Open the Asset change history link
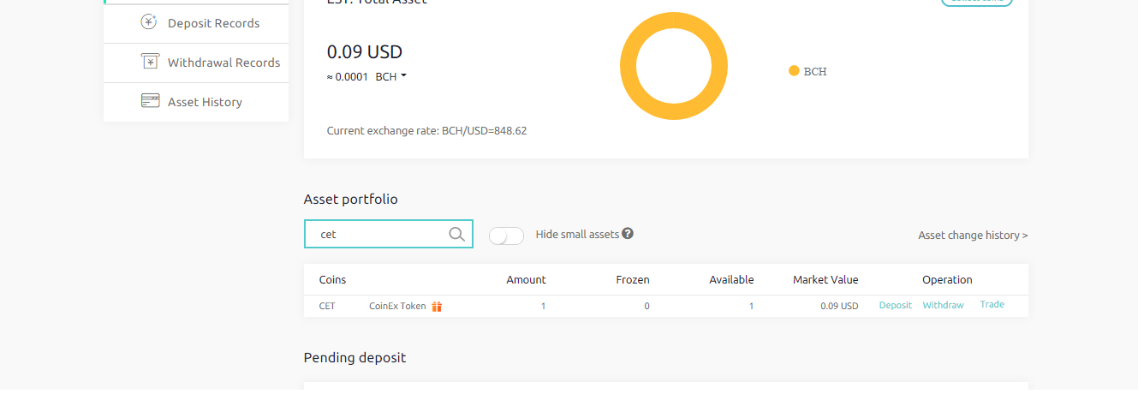This screenshot has height=394, width=1138. [x=973, y=235]
